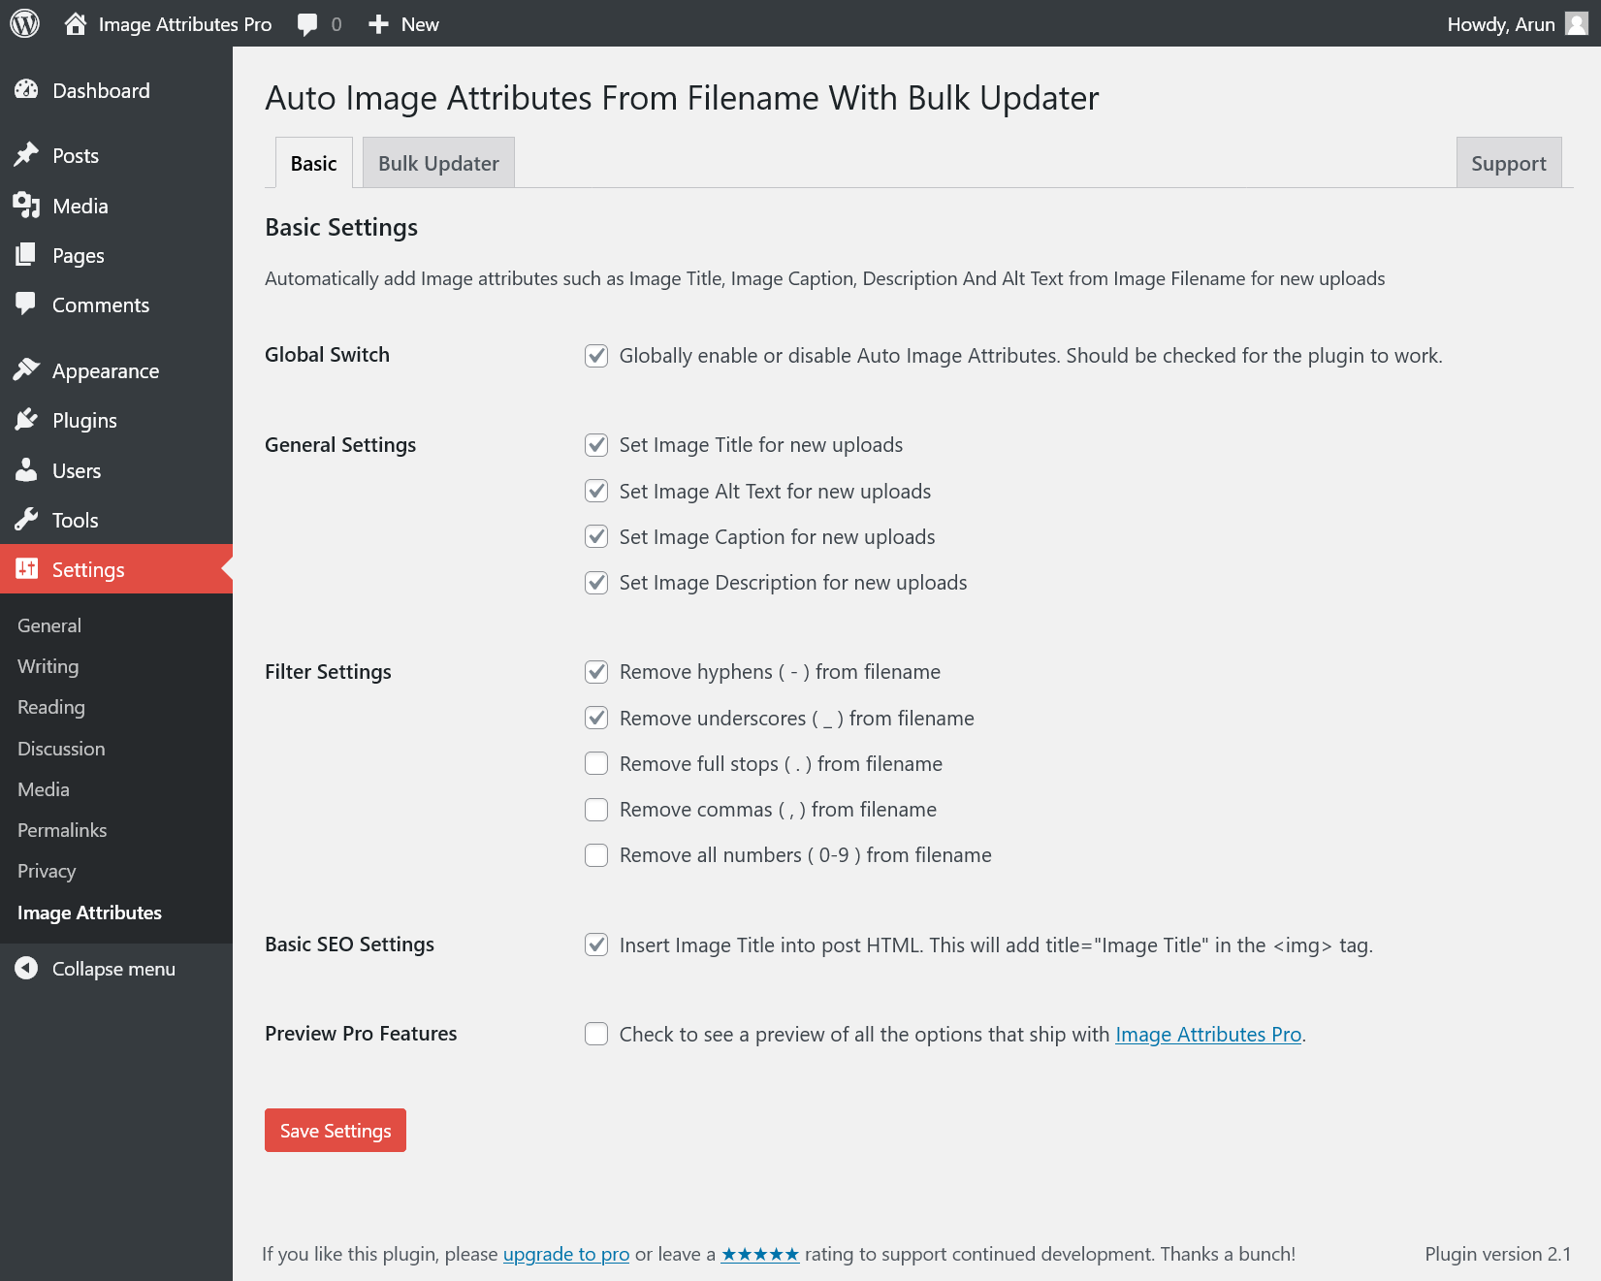
Task: Select Media under Settings submenu
Action: pyautogui.click(x=44, y=789)
